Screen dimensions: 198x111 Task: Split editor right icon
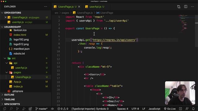pos(186,7)
